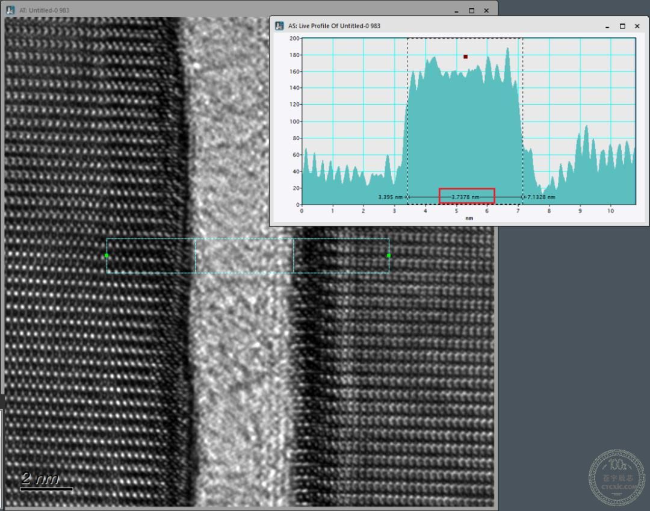Click the dark red square marker in the profile plot
Screen dimensions: 650x511
click(x=465, y=57)
